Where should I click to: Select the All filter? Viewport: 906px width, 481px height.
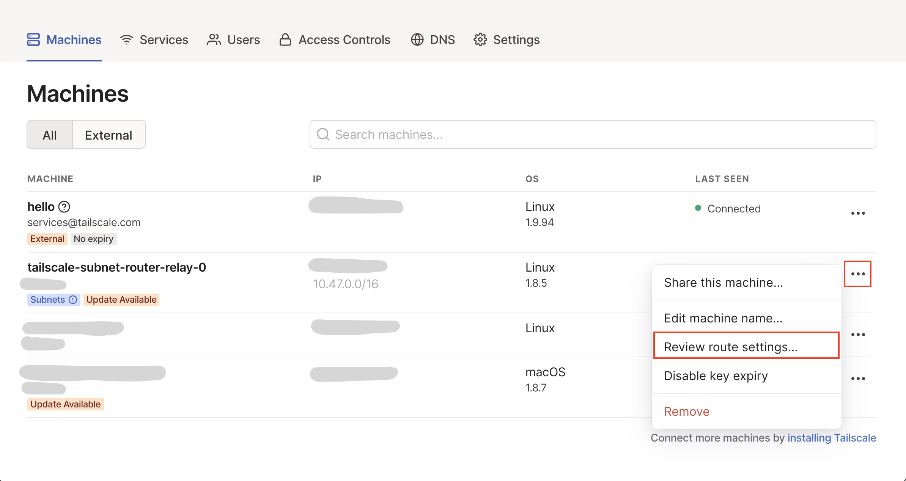(50, 135)
